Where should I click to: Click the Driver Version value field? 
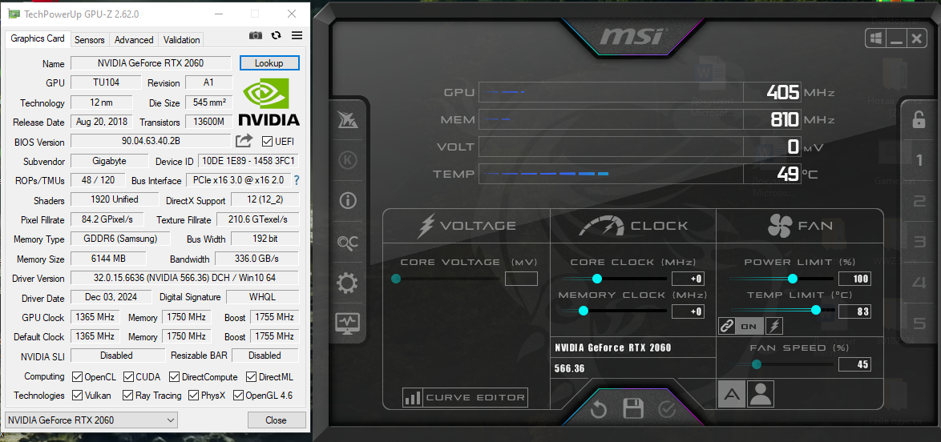tap(184, 278)
